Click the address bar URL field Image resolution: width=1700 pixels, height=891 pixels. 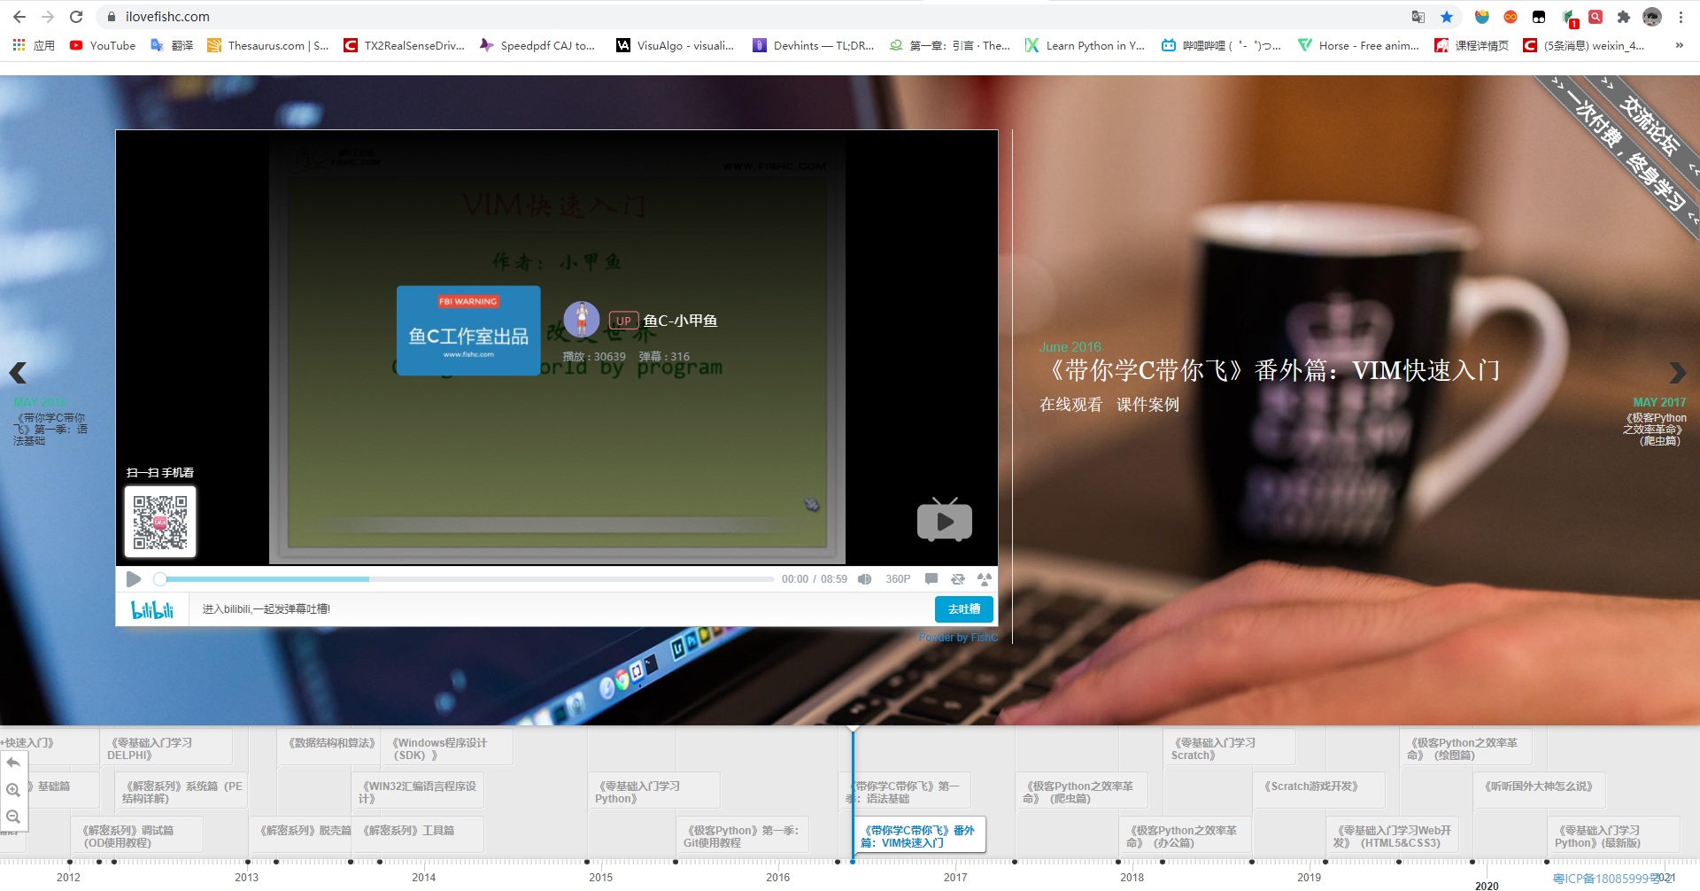pyautogui.click(x=753, y=17)
